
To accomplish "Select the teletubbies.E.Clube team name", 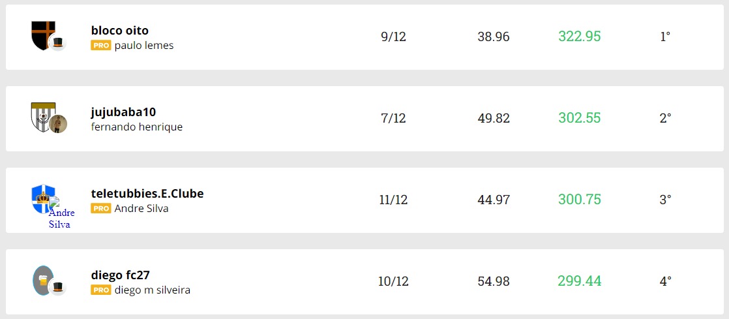I will [147, 193].
